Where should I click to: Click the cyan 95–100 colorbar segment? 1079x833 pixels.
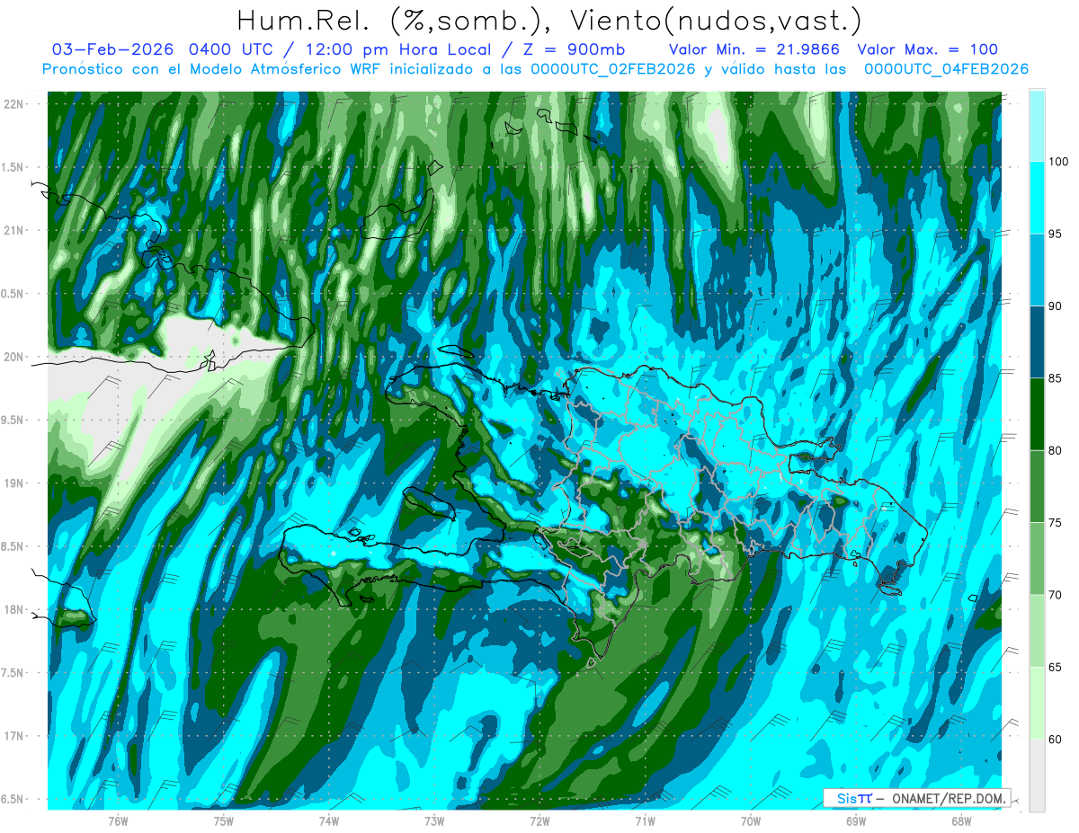pyautogui.click(x=1037, y=198)
